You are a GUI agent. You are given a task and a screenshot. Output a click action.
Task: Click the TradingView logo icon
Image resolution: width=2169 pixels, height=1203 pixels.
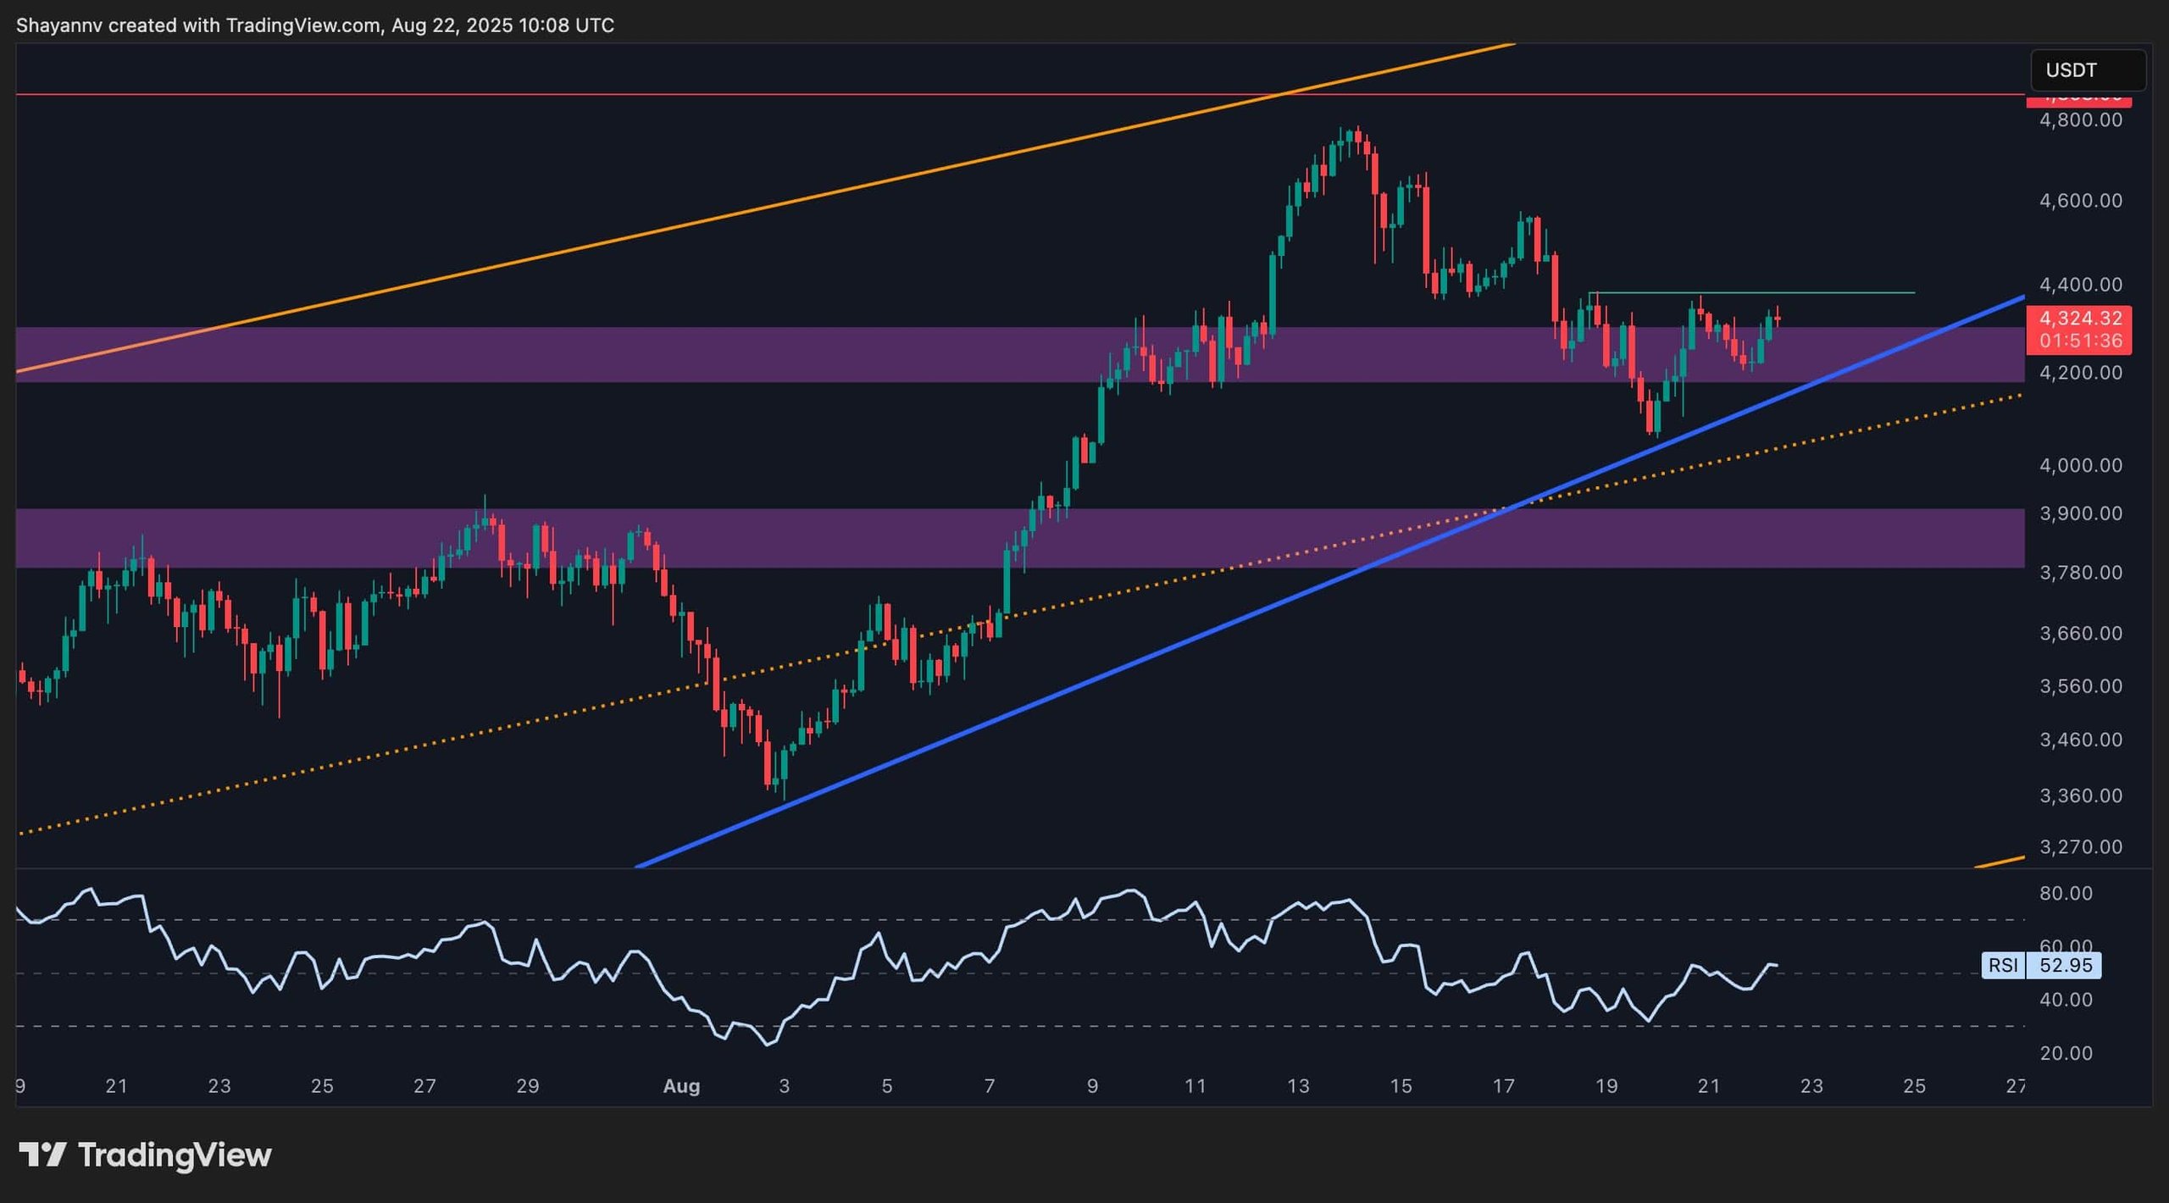click(42, 1155)
